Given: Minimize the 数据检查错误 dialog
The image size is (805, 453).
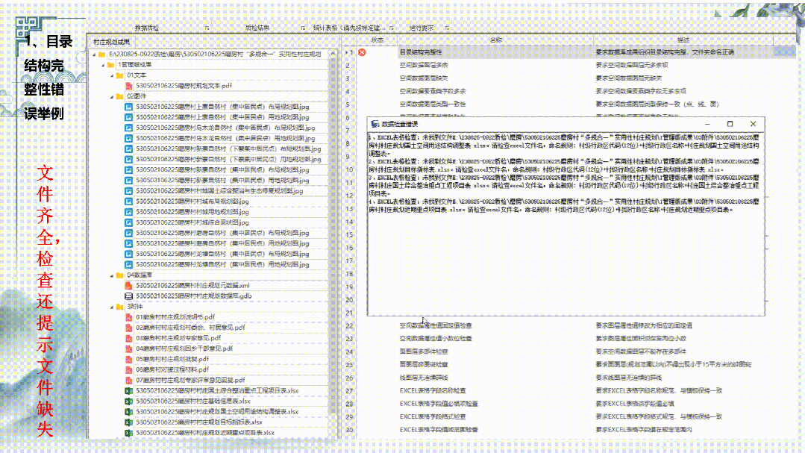Looking at the screenshot, I should tap(707, 124).
